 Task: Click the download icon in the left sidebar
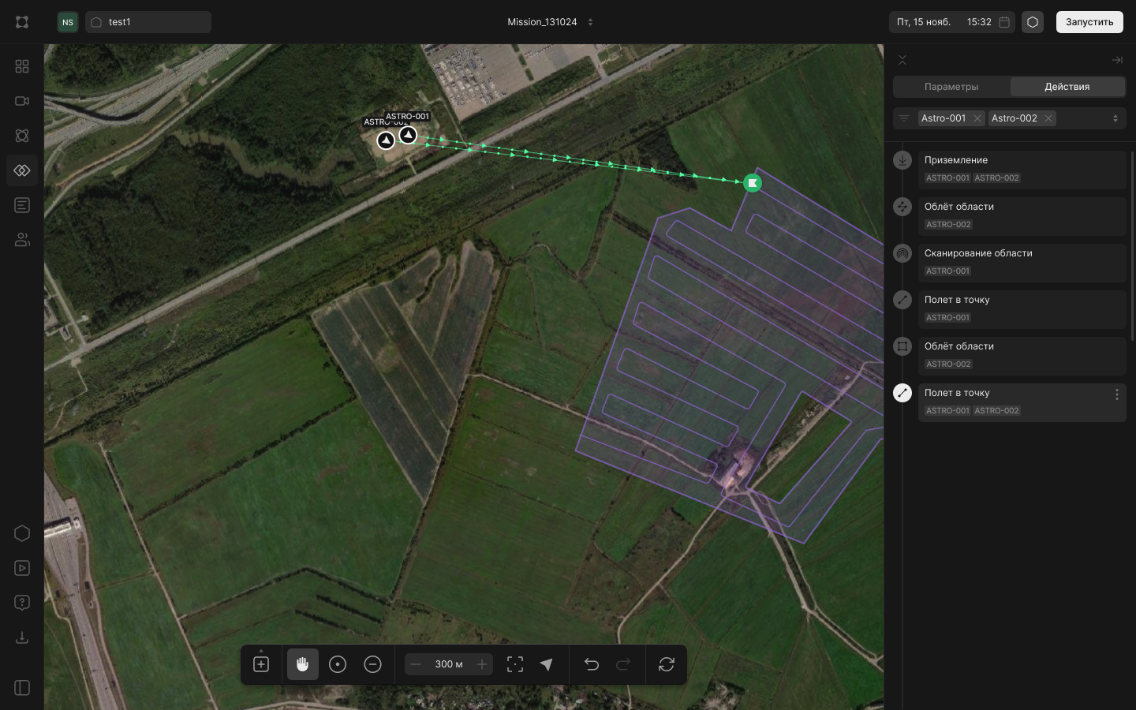[x=22, y=637]
